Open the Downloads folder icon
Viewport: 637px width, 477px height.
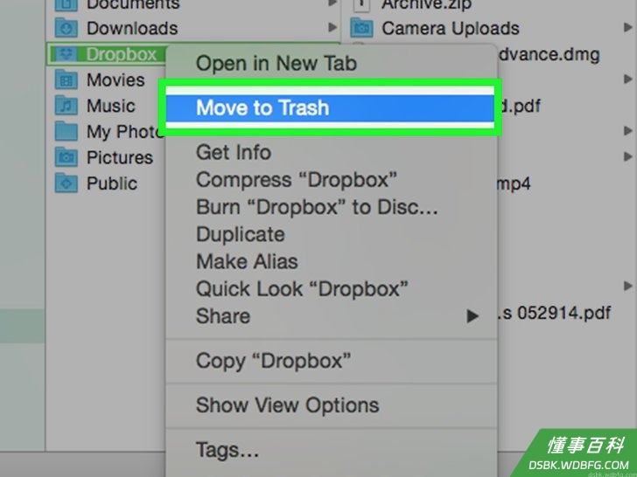point(66,28)
